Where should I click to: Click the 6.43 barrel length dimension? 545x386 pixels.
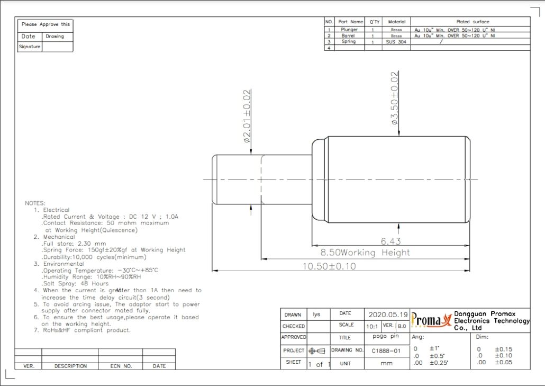coord(388,241)
